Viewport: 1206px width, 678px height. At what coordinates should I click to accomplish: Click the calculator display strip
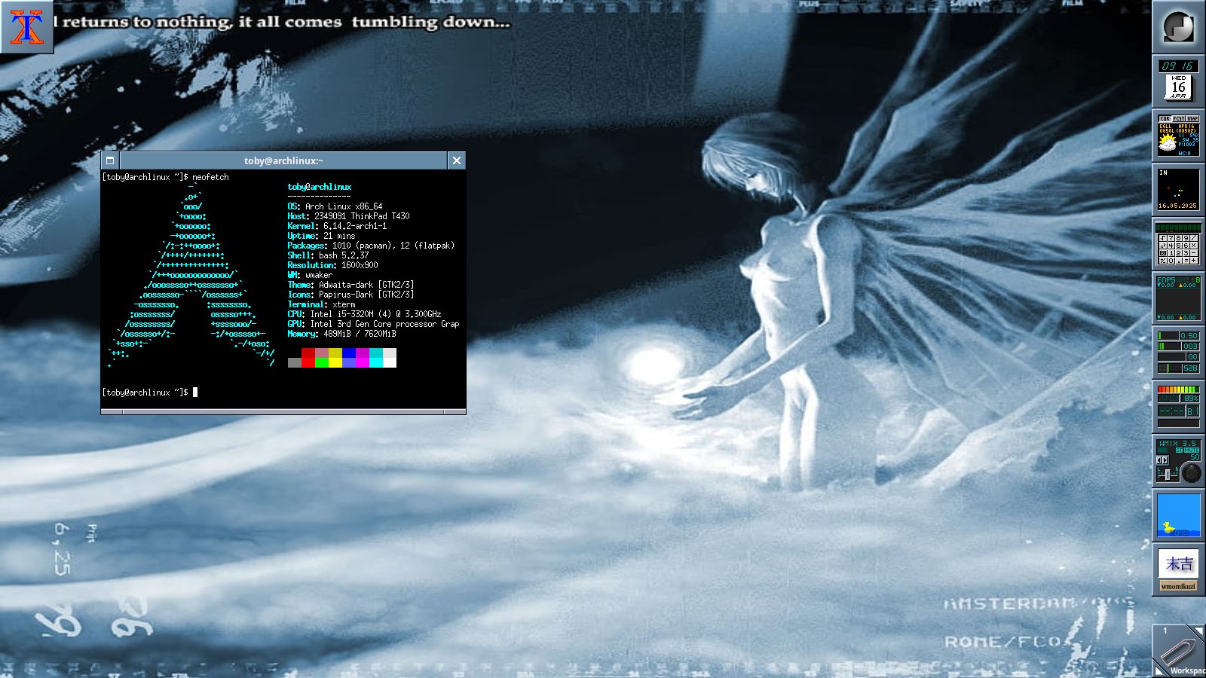click(1178, 228)
